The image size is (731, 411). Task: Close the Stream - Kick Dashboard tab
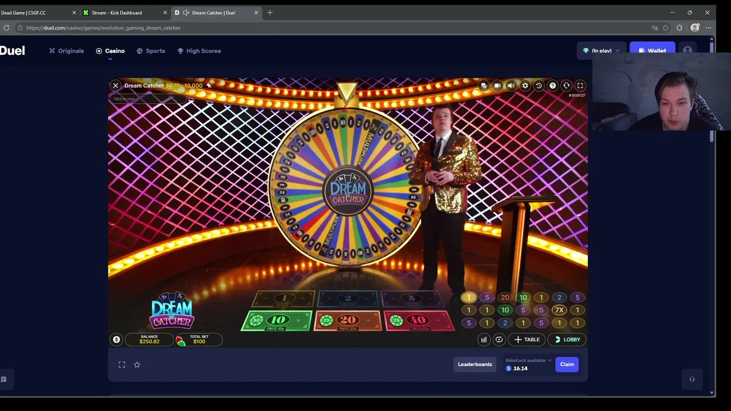165,13
